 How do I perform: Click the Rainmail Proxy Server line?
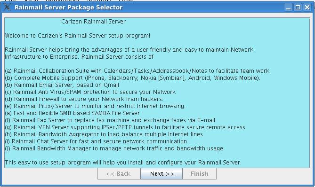[x=95, y=106]
